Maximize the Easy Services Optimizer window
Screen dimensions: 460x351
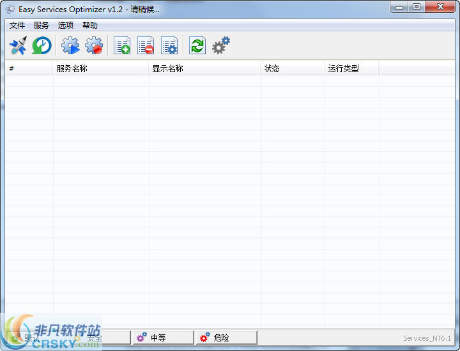417,7
